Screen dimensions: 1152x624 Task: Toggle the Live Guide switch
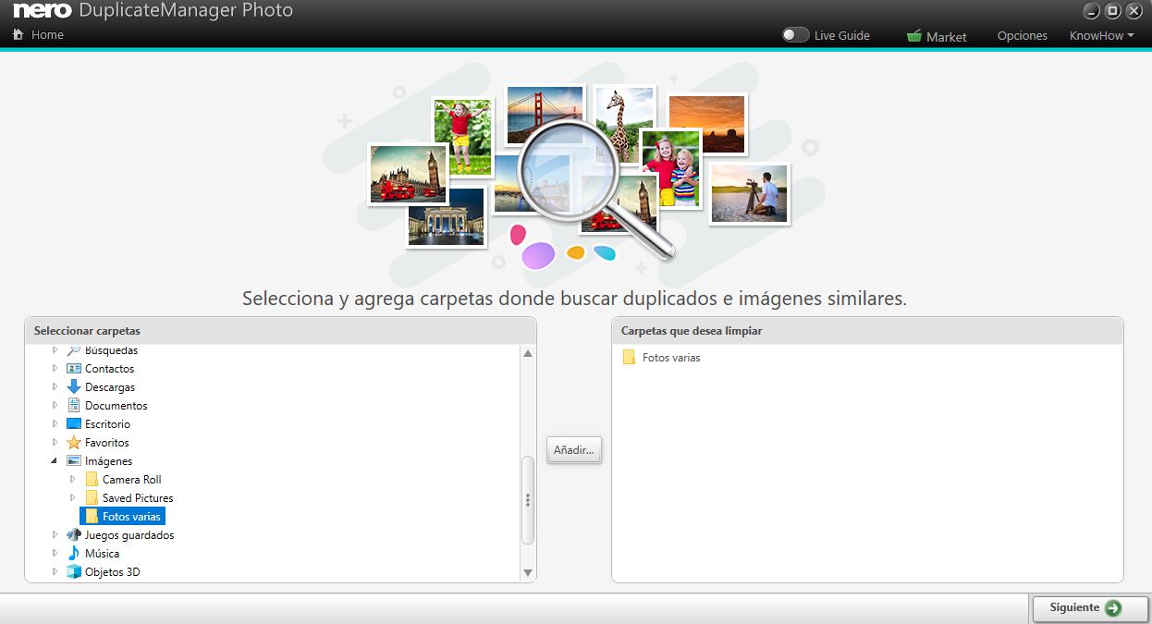[x=794, y=35]
